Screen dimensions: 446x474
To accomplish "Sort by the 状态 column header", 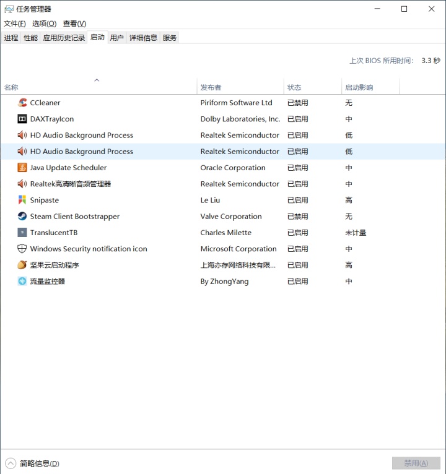I will coord(313,87).
